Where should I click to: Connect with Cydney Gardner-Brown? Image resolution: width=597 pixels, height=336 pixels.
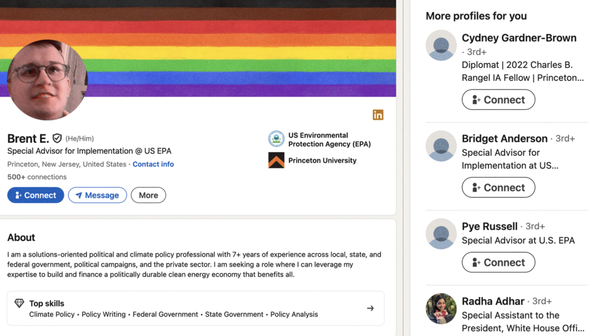pos(498,100)
